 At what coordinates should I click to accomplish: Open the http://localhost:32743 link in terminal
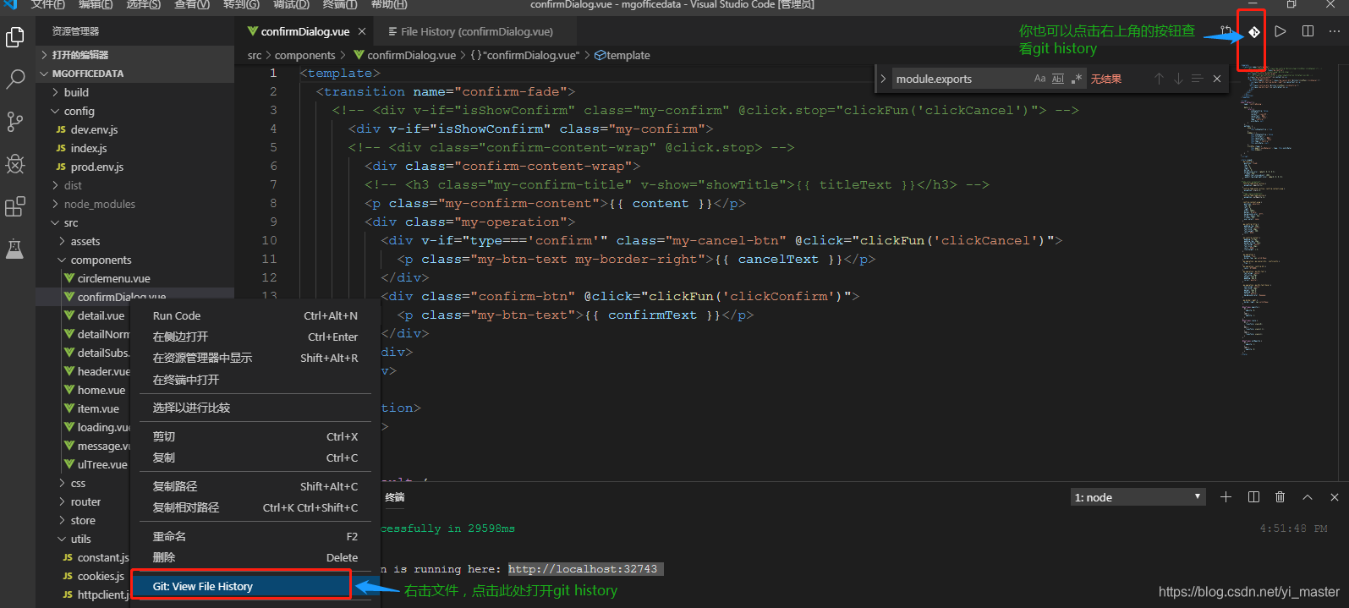coord(583,569)
